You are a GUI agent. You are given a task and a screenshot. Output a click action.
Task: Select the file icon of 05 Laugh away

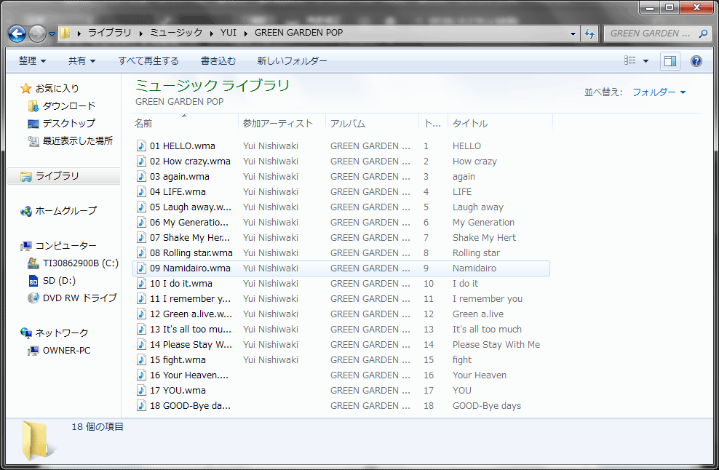pyautogui.click(x=142, y=207)
